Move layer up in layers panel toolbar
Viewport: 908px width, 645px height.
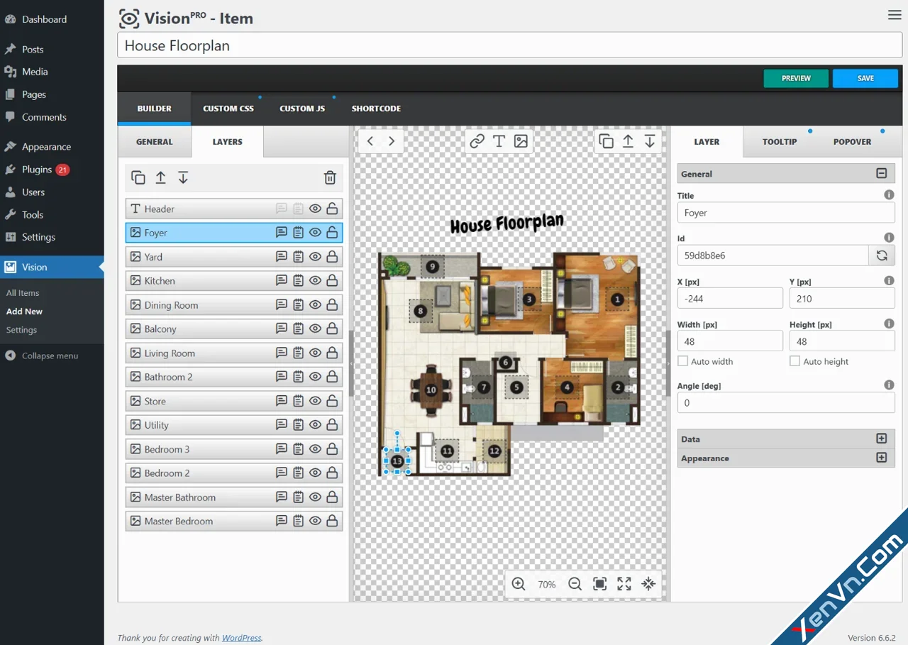pyautogui.click(x=161, y=178)
